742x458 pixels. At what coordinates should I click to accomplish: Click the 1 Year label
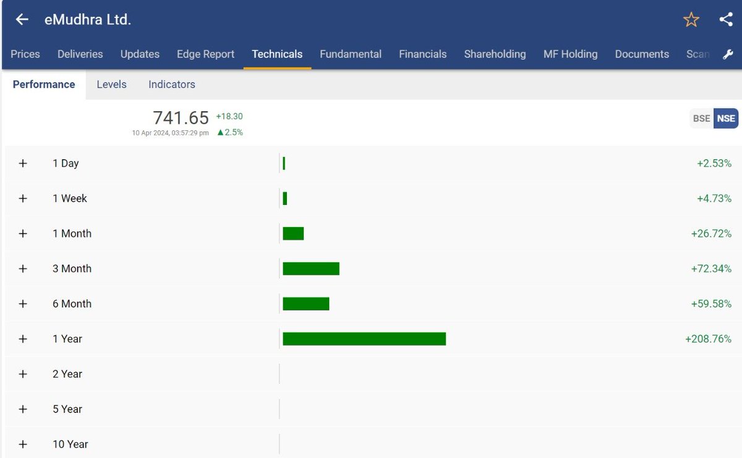(67, 339)
